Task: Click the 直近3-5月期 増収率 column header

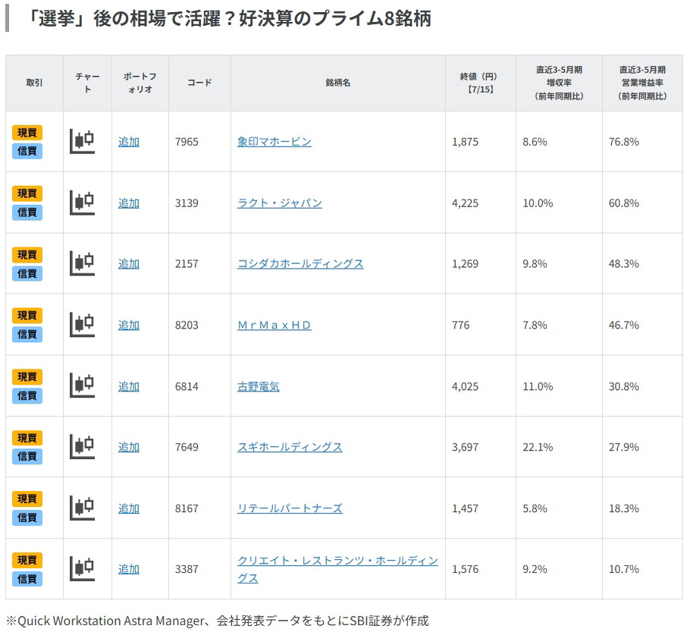Action: [559, 83]
